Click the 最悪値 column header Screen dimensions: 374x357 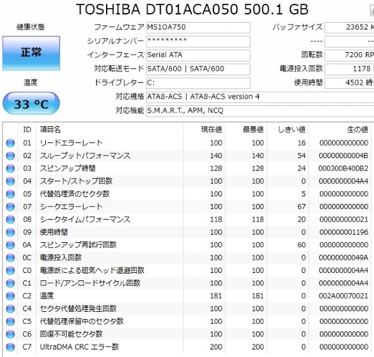pyautogui.click(x=254, y=129)
